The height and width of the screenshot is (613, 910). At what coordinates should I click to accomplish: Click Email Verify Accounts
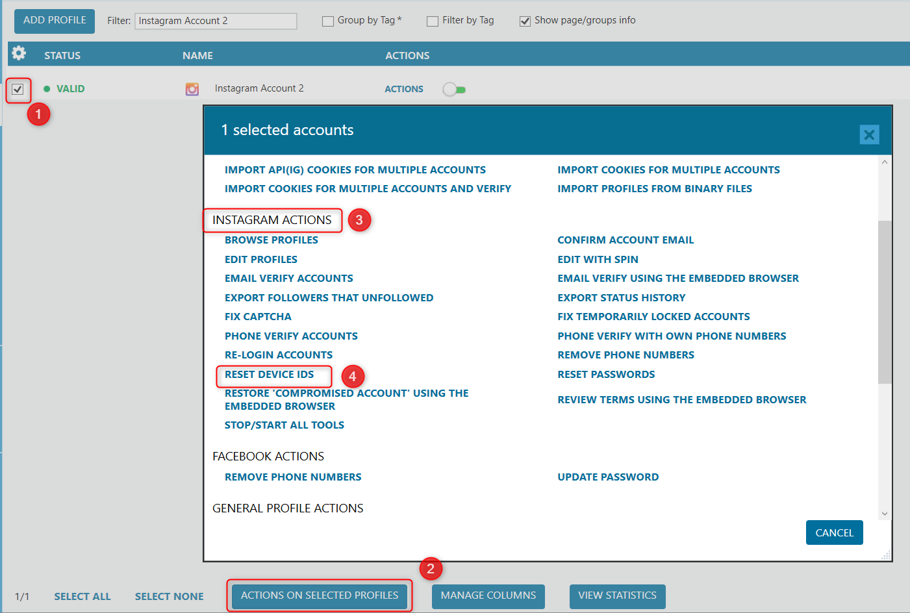point(289,279)
